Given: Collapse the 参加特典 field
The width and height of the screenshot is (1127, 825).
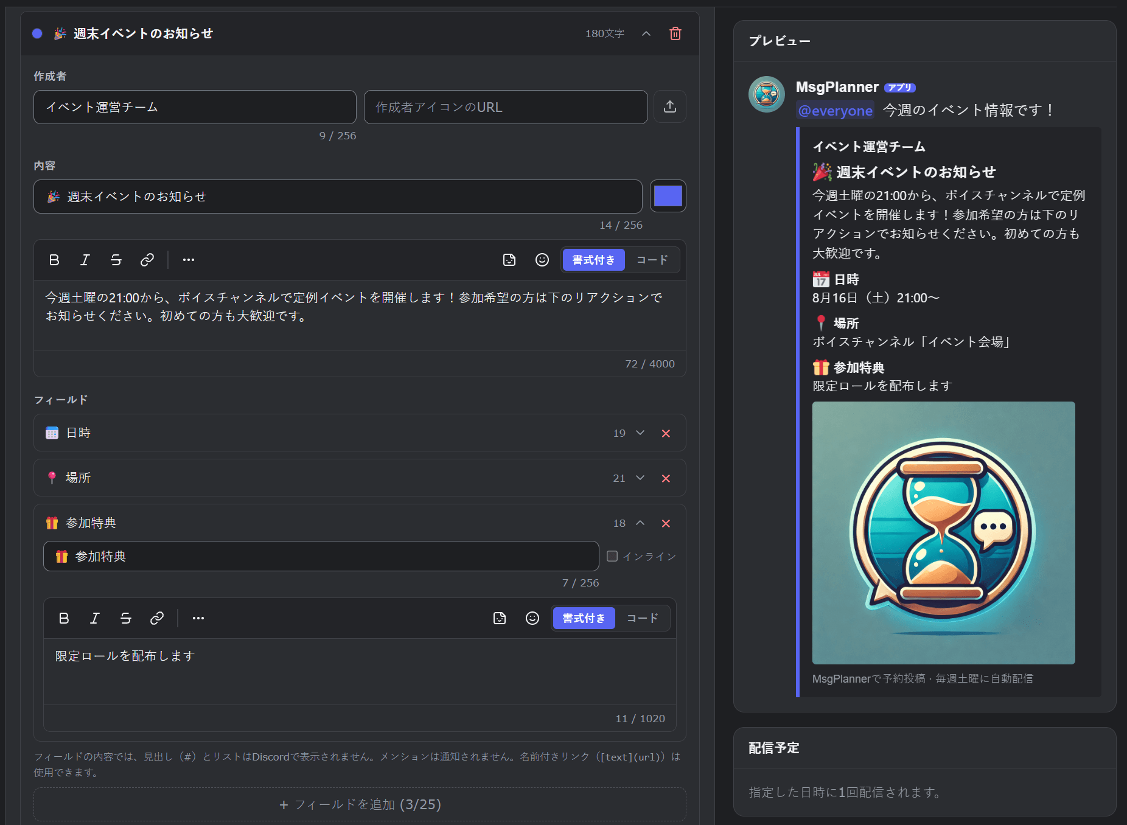Looking at the screenshot, I should coord(640,523).
